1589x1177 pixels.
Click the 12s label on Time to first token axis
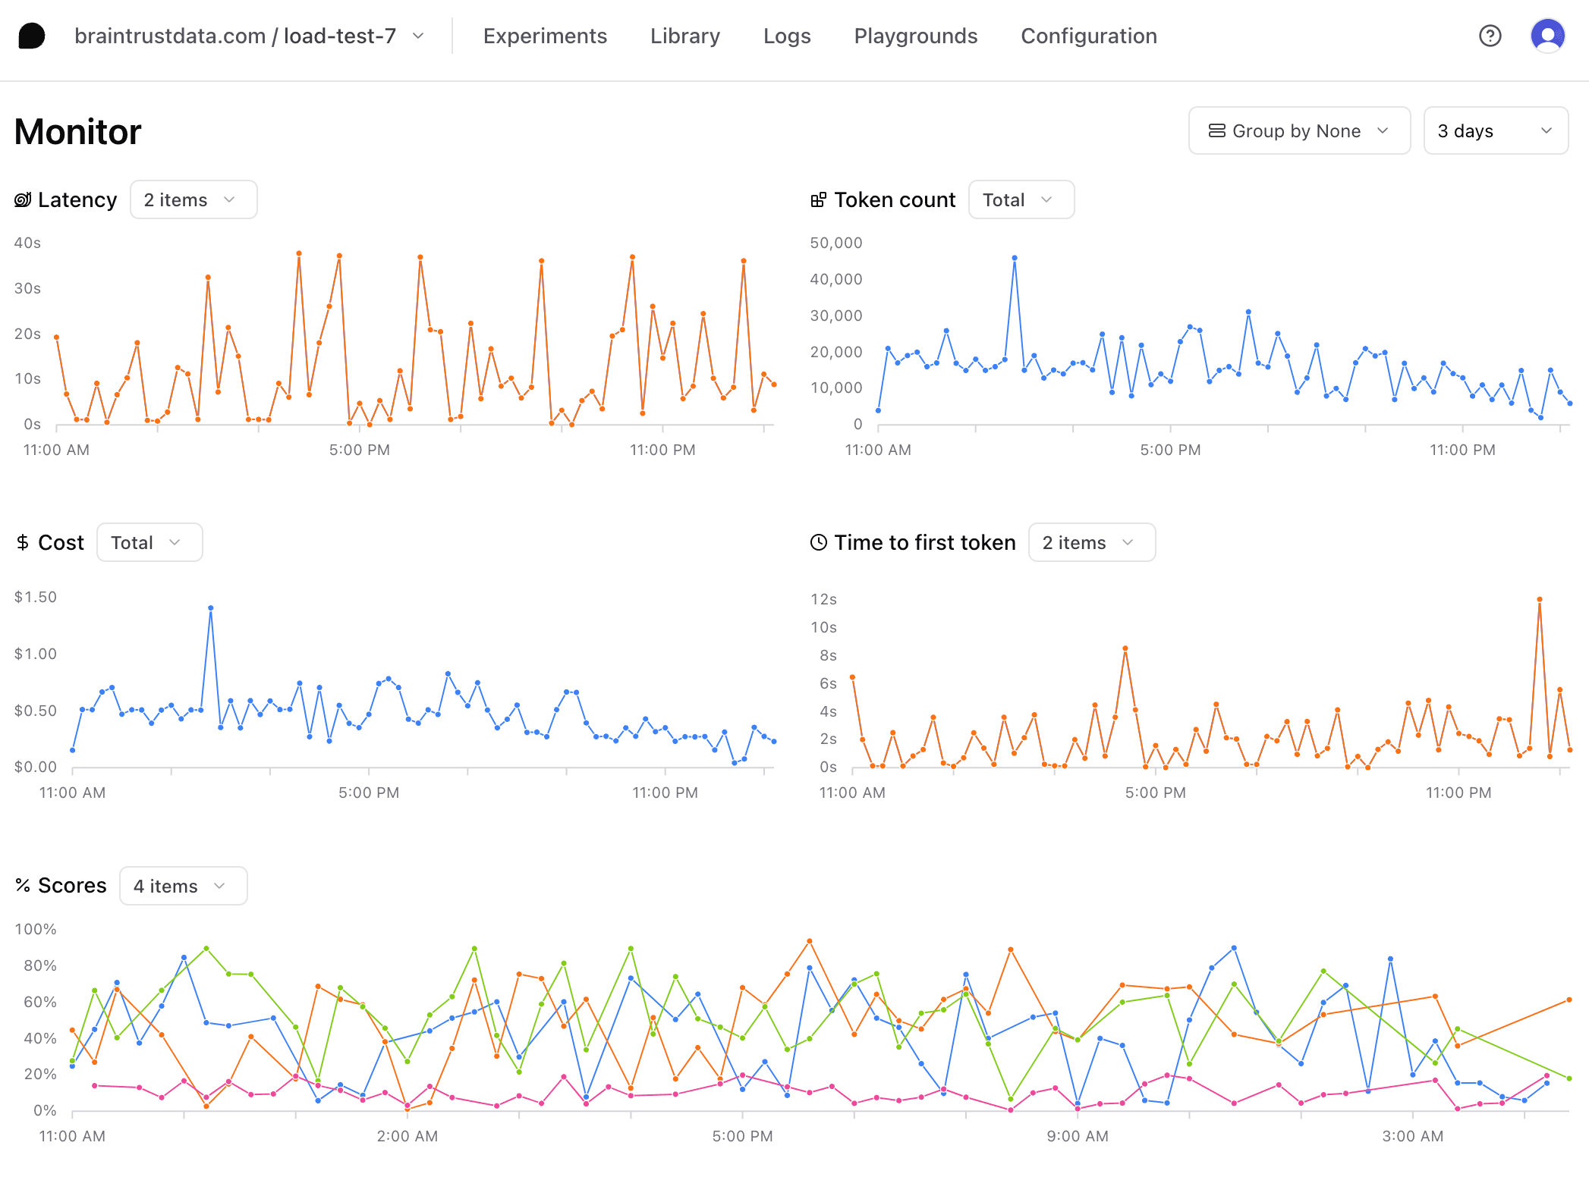(x=823, y=599)
